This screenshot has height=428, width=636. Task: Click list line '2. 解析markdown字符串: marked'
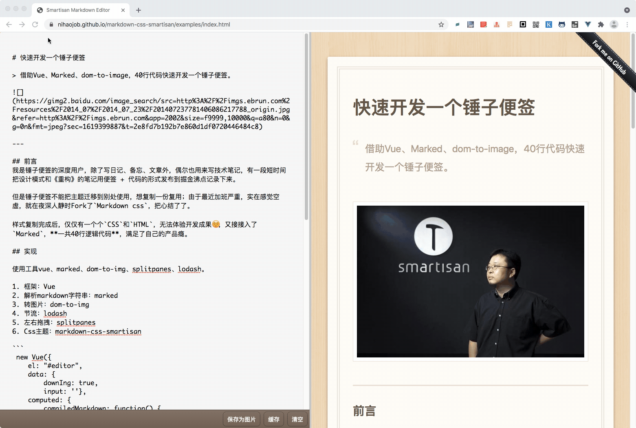pyautogui.click(x=65, y=295)
